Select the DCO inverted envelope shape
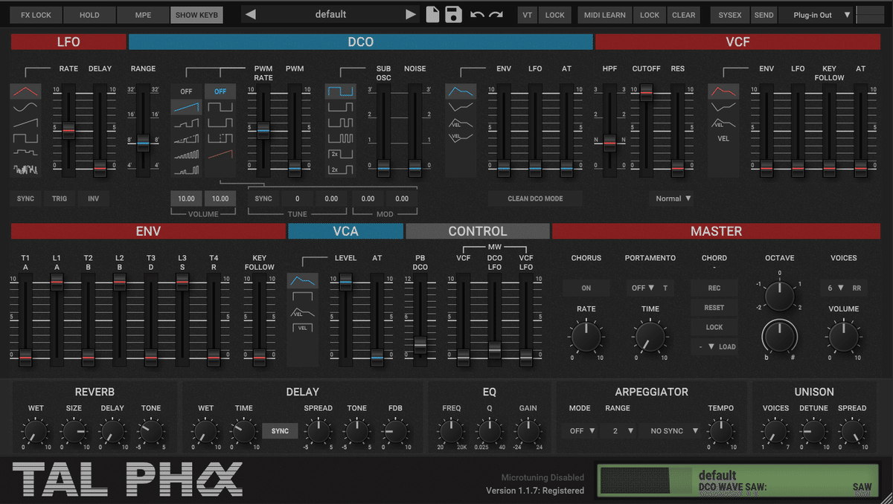This screenshot has width=893, height=504. pos(461,107)
